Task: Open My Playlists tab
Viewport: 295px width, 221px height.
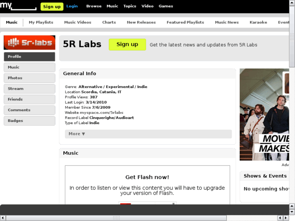Action: [x=41, y=22]
